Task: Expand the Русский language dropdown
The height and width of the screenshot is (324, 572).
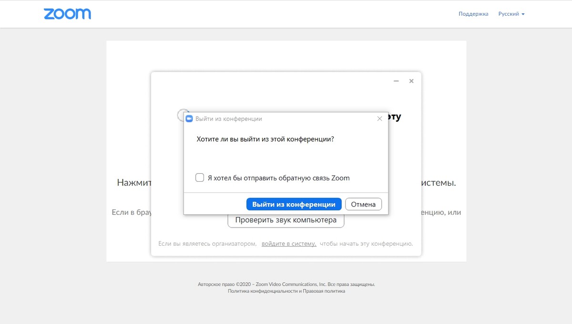Action: pos(511,14)
